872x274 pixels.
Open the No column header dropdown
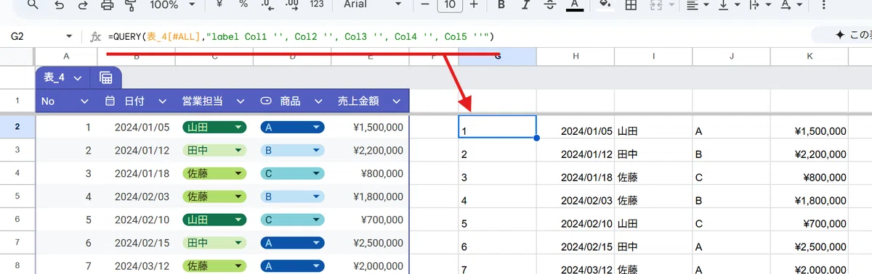pyautogui.click(x=84, y=101)
